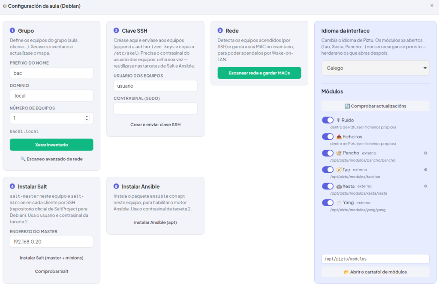Click the Yang module icon
439x287 pixels.
pyautogui.click(x=339, y=203)
